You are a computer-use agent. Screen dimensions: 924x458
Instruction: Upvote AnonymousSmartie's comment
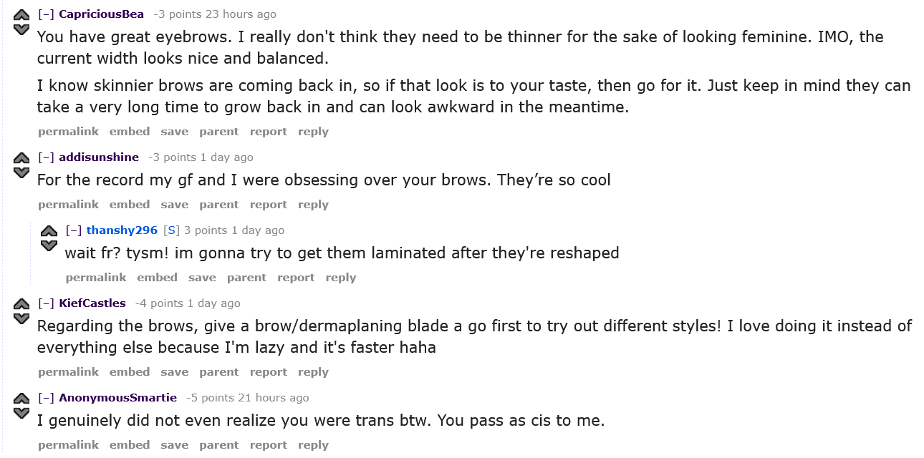coord(21,399)
